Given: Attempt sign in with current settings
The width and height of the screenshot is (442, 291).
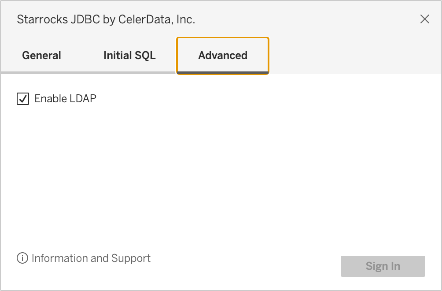Looking at the screenshot, I should coord(382,266).
